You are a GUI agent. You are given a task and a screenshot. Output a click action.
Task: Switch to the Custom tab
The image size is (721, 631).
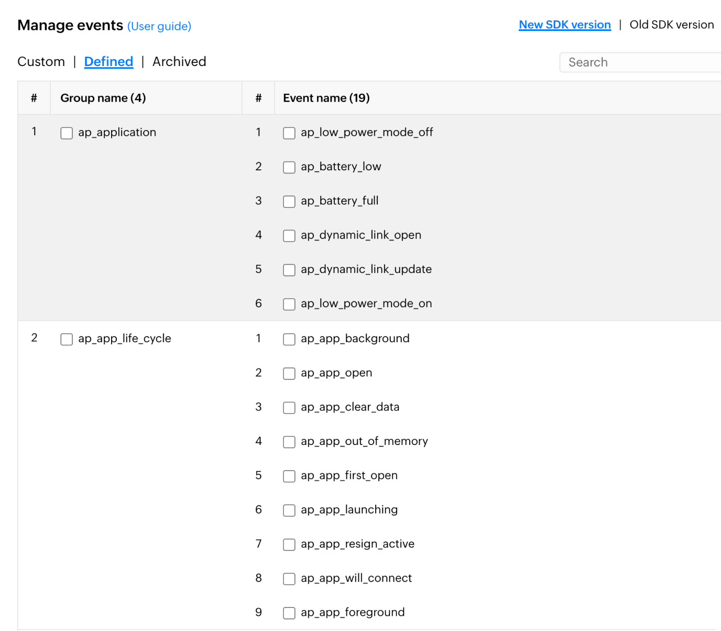pos(41,61)
